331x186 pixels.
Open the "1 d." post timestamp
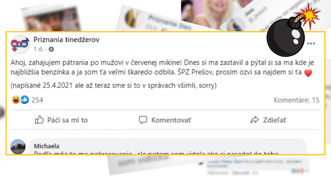(x=38, y=49)
